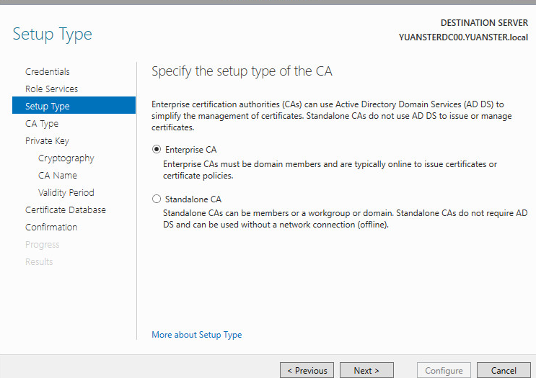Screen dimensions: 536x378
Task: Select the Enterprise CA radio button
Action: coord(157,150)
